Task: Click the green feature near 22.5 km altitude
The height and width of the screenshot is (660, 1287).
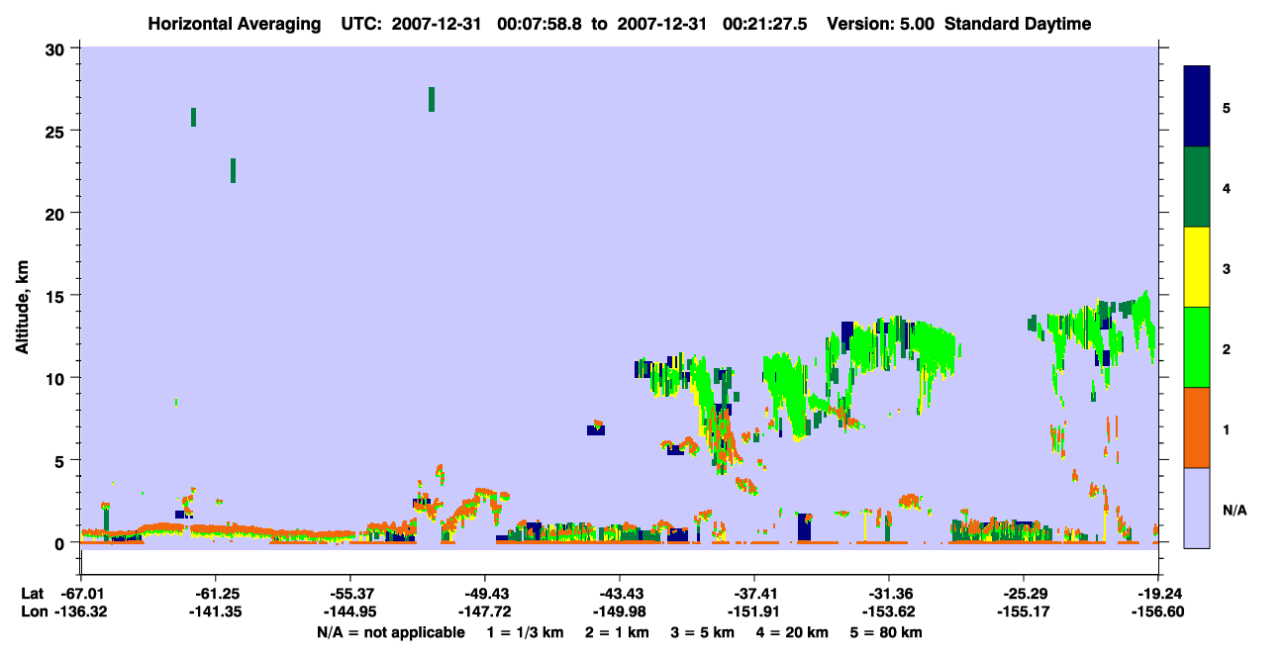Action: coord(233,170)
